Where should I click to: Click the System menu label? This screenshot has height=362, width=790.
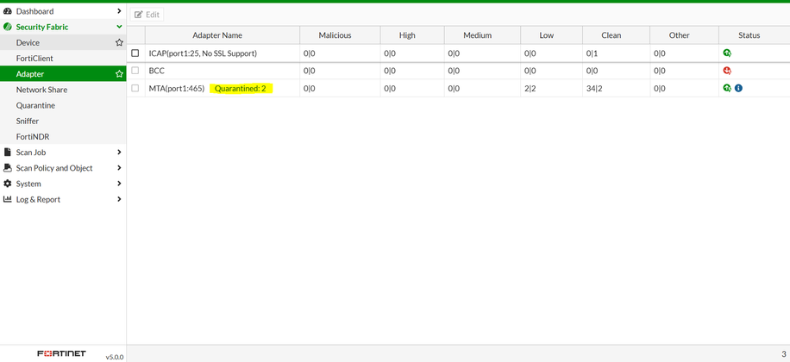point(28,184)
